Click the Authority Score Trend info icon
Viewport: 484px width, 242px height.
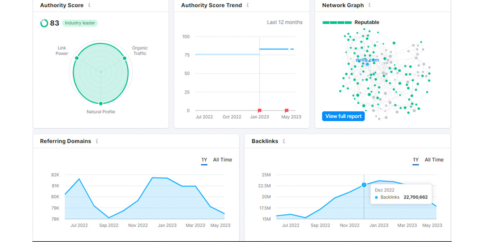click(x=248, y=5)
